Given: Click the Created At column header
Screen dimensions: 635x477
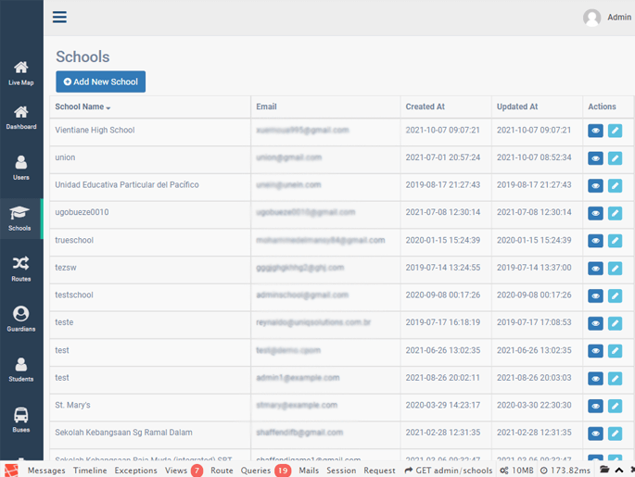Looking at the screenshot, I should coord(425,107).
